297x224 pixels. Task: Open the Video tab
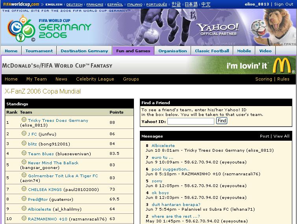(x=265, y=51)
